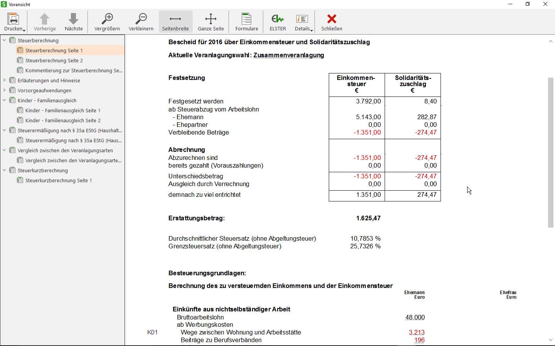Click the Drucken print icon
555x346 pixels.
pos(13,18)
